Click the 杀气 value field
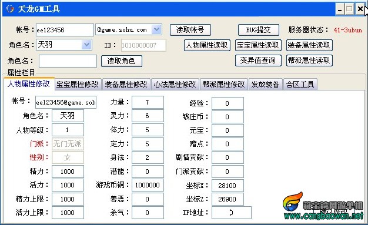 coord(148,213)
